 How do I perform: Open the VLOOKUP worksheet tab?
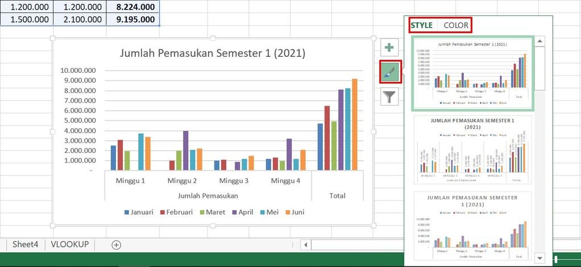(x=70, y=244)
